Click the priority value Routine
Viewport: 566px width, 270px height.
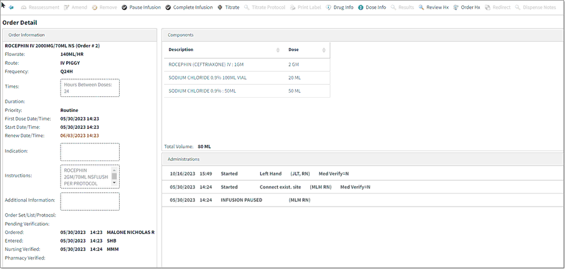pos(69,110)
